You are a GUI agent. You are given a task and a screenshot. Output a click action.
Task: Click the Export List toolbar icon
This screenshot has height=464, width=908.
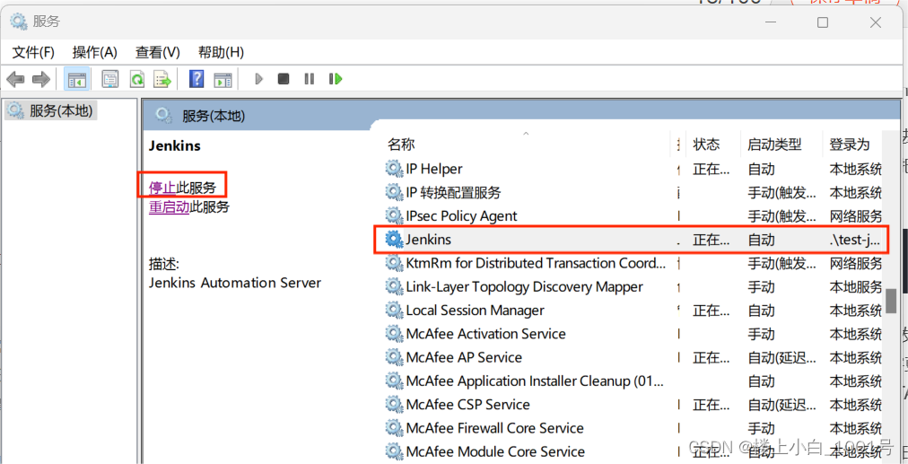(162, 79)
